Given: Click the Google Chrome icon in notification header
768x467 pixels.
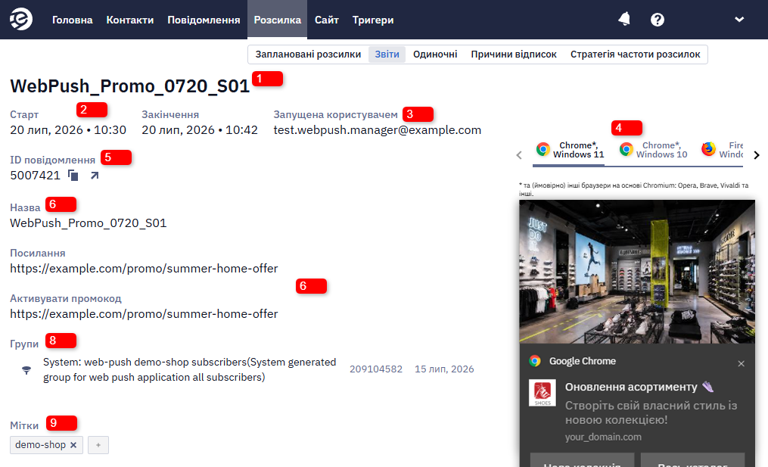Looking at the screenshot, I should pos(535,361).
